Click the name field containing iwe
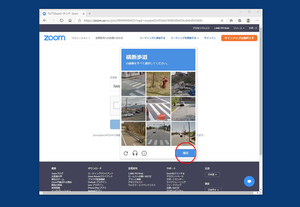The width and height of the screenshot is (300, 207). [x=115, y=86]
